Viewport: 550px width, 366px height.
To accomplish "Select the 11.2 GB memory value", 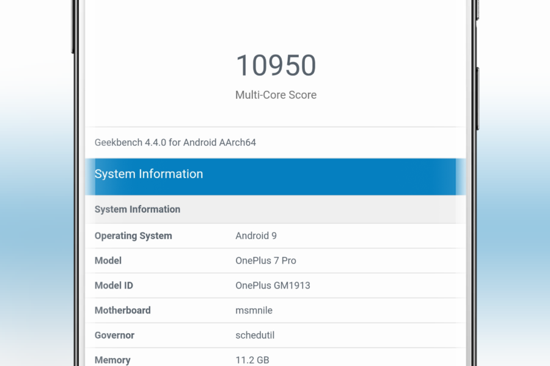I will tap(252, 360).
